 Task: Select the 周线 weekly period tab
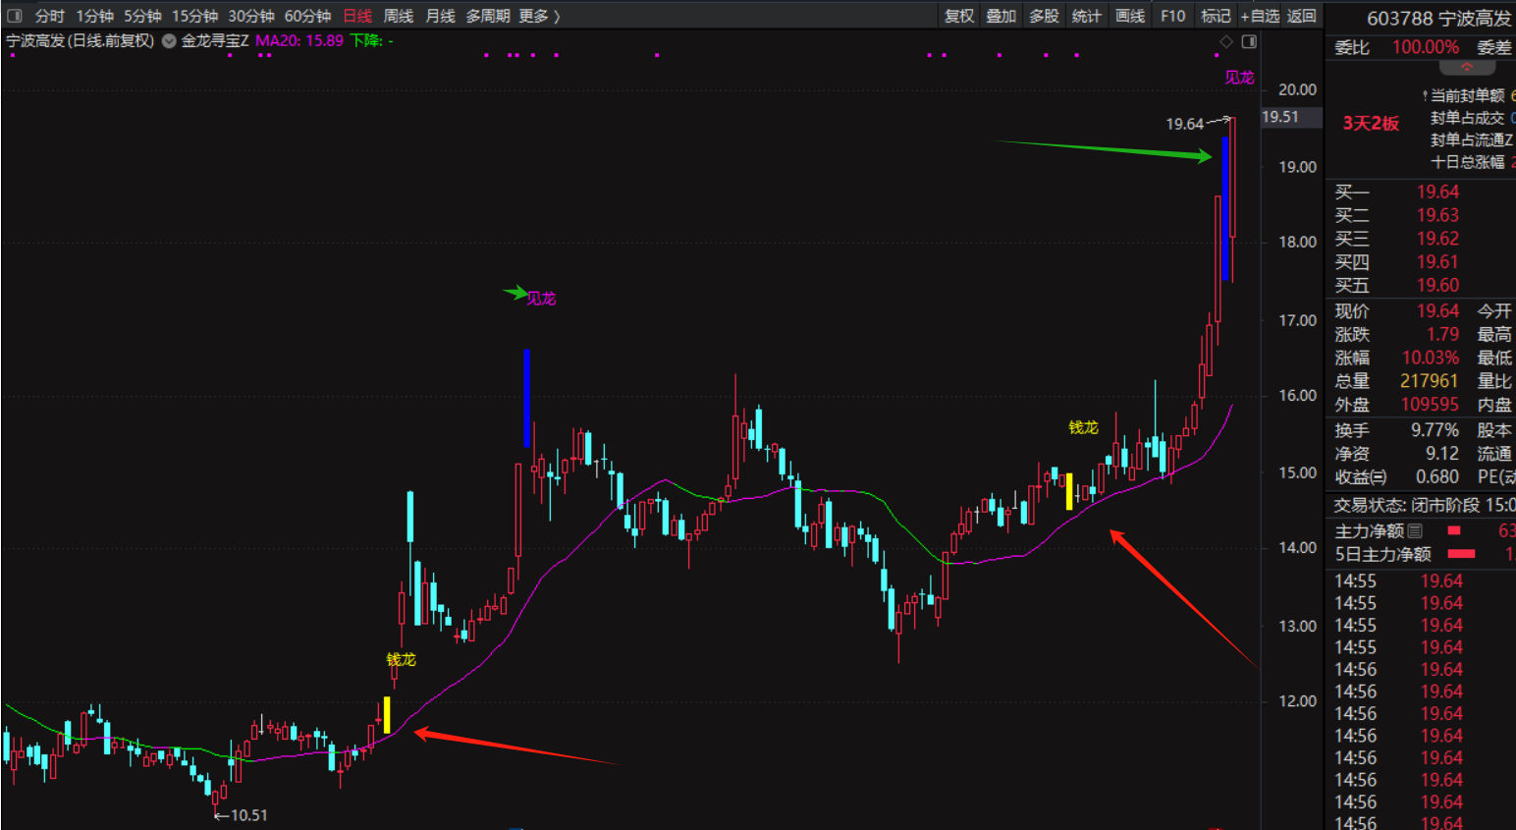pos(398,16)
